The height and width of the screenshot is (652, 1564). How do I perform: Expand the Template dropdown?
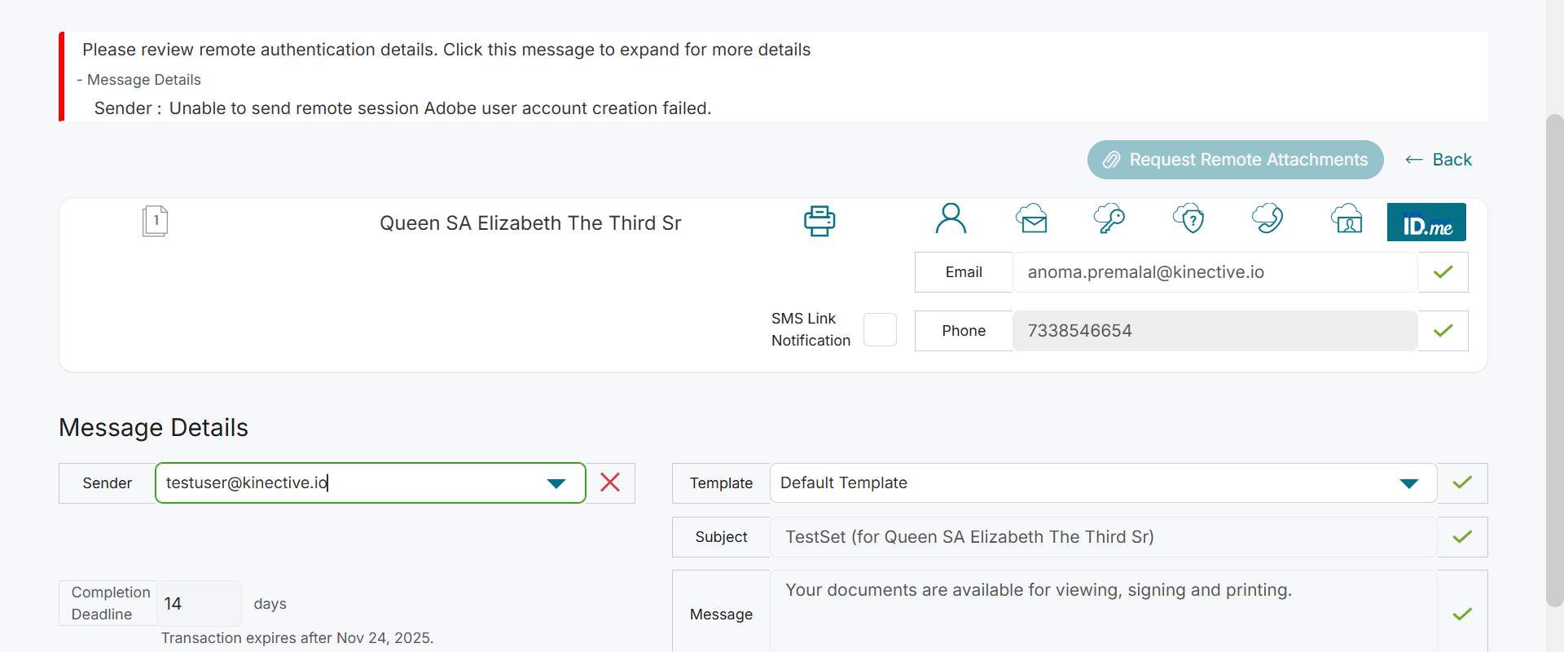1408,483
